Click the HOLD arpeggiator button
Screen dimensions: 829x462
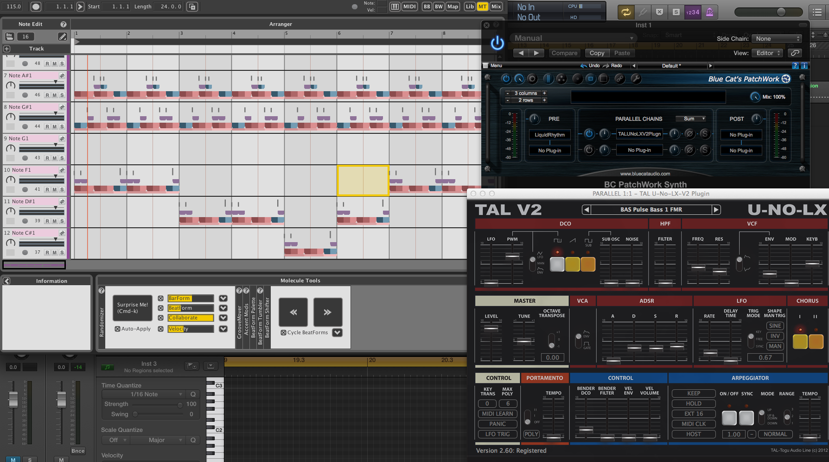694,404
